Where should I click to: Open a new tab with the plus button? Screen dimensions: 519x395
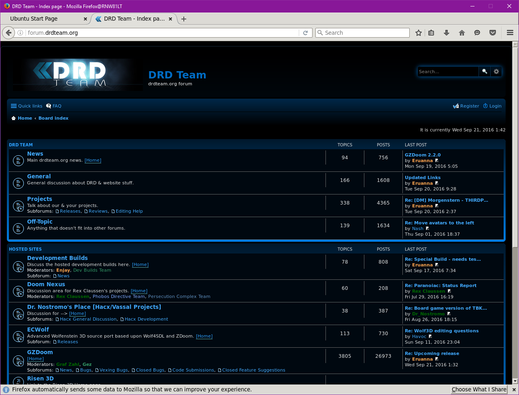pos(184,19)
